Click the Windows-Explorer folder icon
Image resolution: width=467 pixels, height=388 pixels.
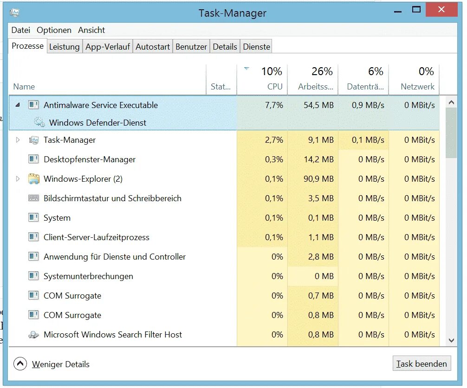point(33,178)
